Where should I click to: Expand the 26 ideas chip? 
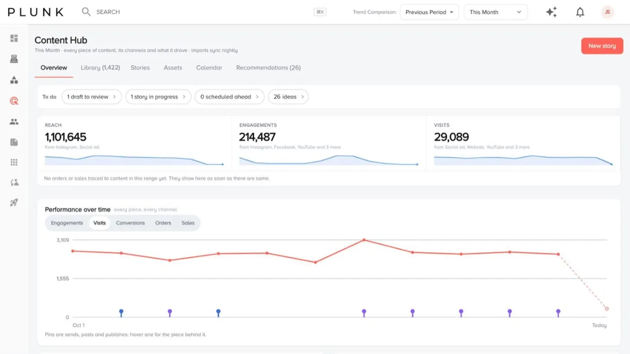click(288, 97)
